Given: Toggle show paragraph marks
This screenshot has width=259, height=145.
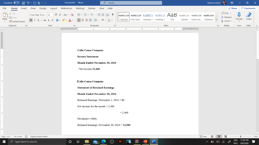Looking at the screenshot, I should point(113,15).
